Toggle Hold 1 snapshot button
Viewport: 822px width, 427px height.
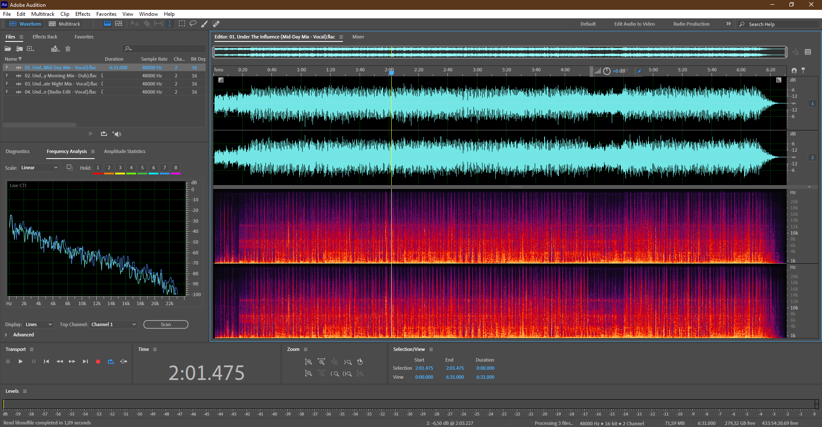[x=98, y=168]
